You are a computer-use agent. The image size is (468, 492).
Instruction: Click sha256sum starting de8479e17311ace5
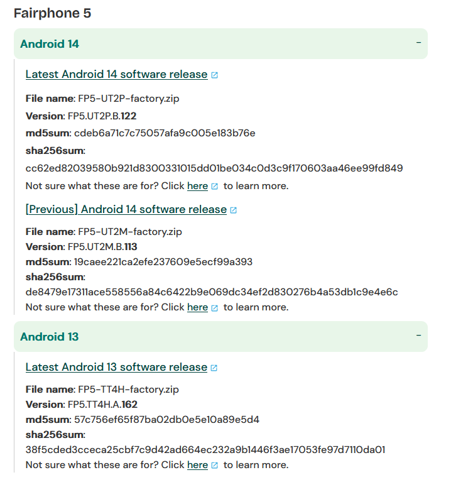click(212, 292)
